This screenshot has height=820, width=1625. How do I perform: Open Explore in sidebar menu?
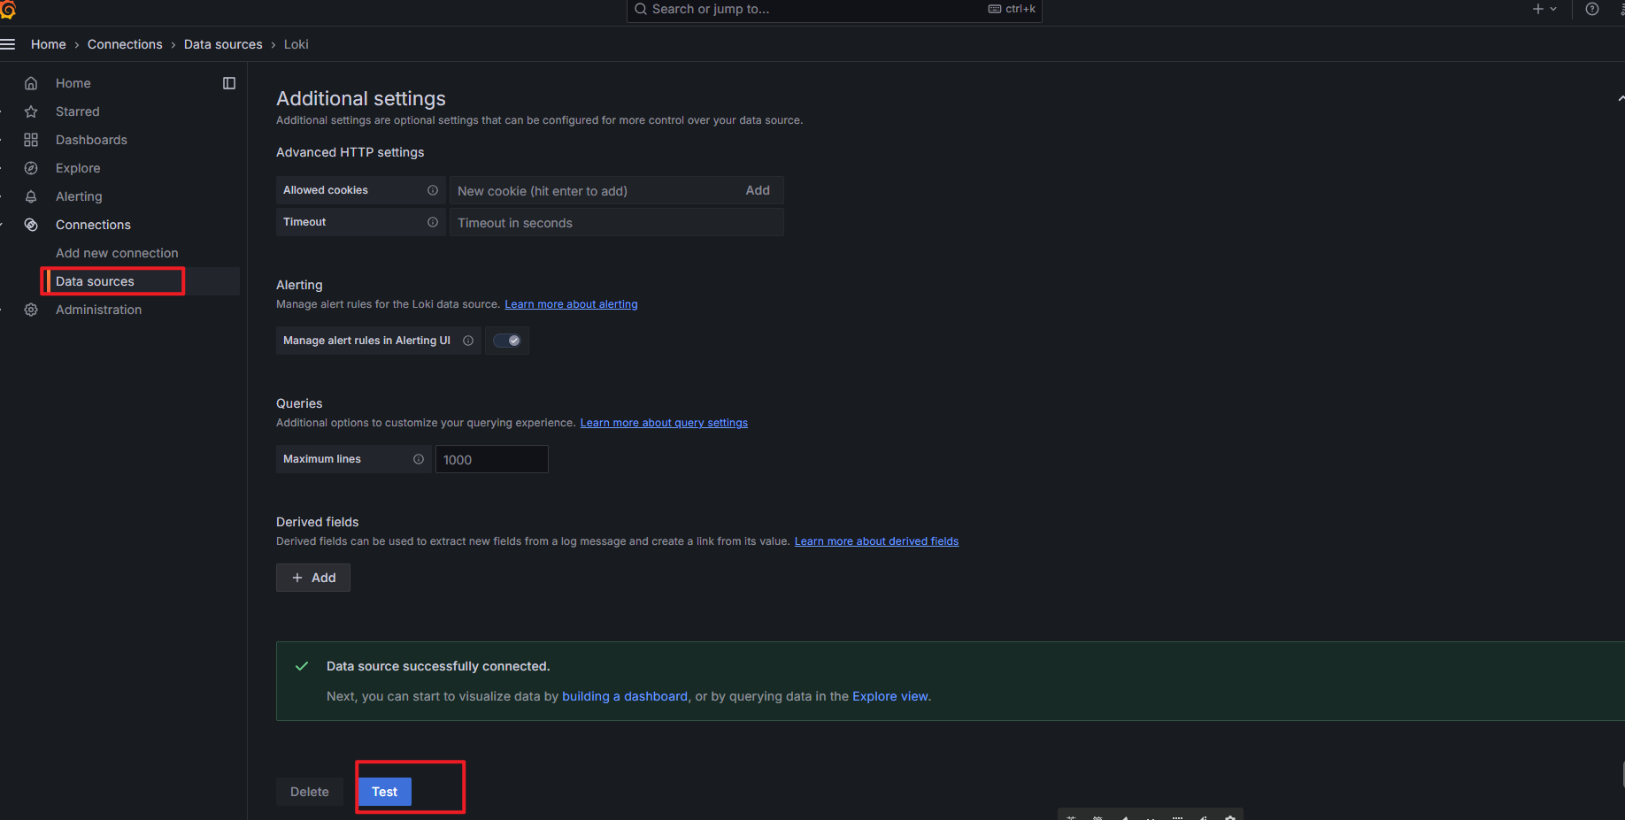coord(78,168)
